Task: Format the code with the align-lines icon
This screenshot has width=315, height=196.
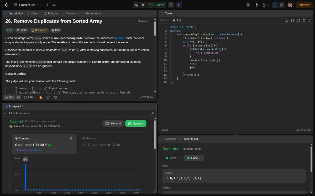Action: (287, 20)
